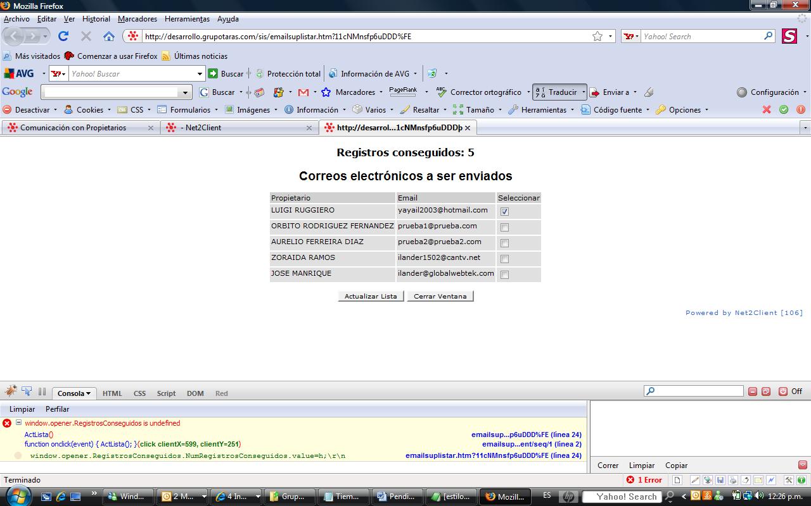Click the red S icon beside the search box
The width and height of the screenshot is (811, 506).
[x=789, y=36]
